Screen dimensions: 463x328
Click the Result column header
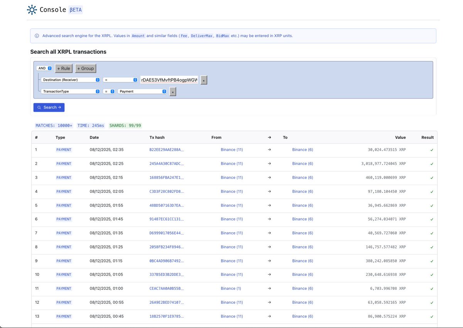click(428, 137)
